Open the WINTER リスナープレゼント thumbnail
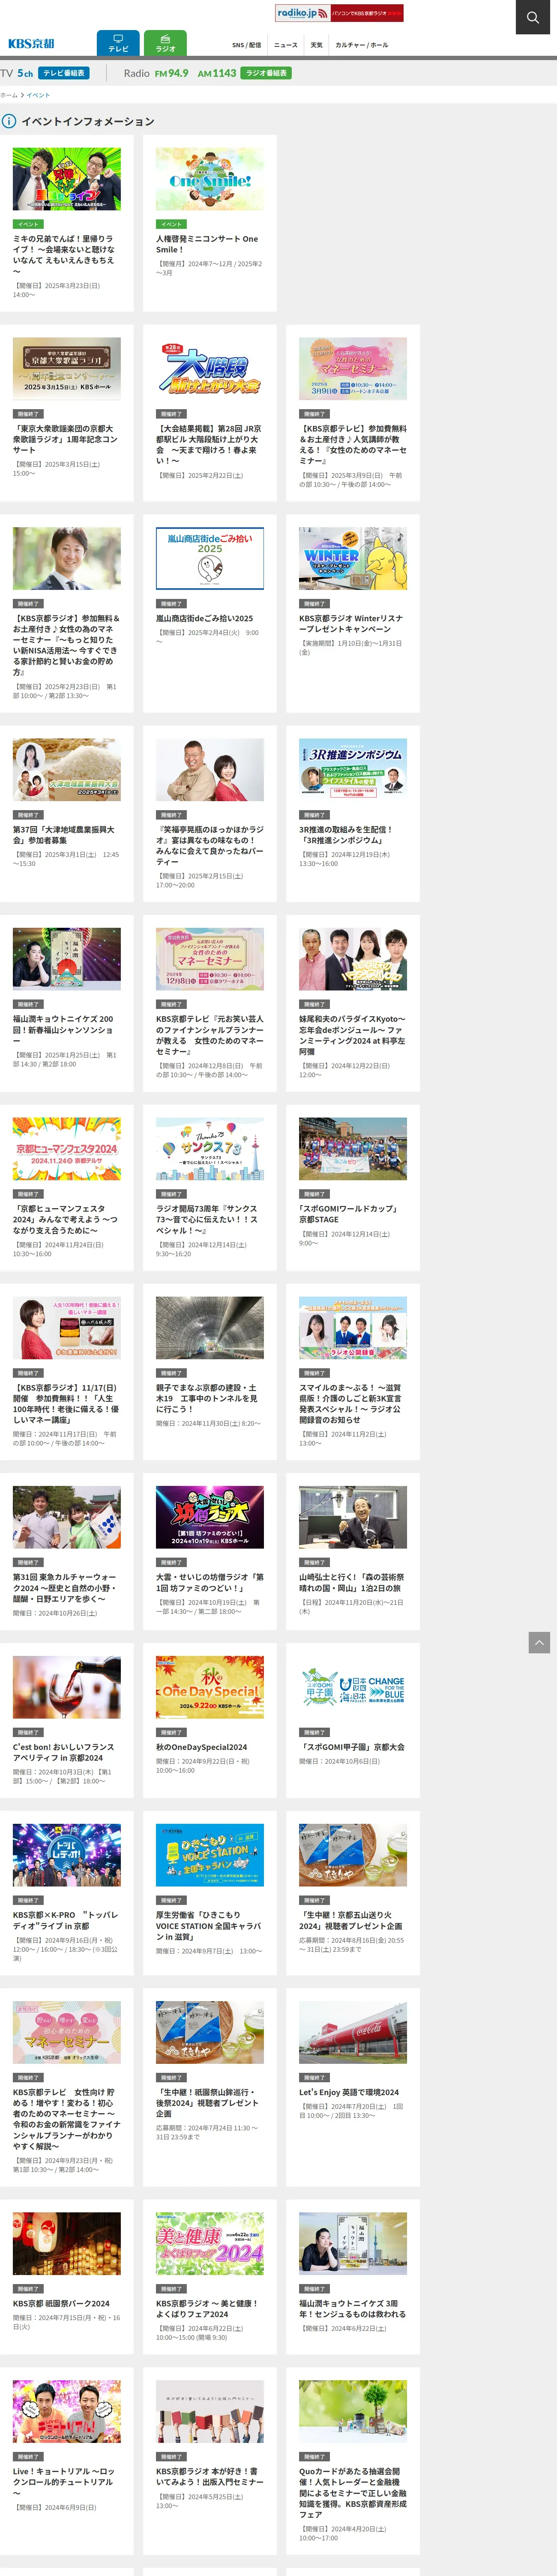The width and height of the screenshot is (557, 2576). click(x=353, y=558)
